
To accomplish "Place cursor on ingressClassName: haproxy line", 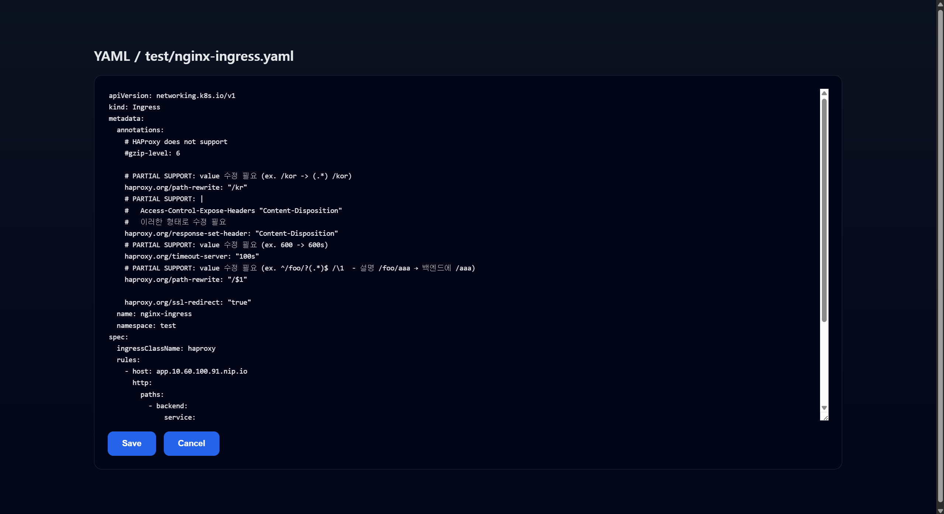I will click(x=166, y=349).
